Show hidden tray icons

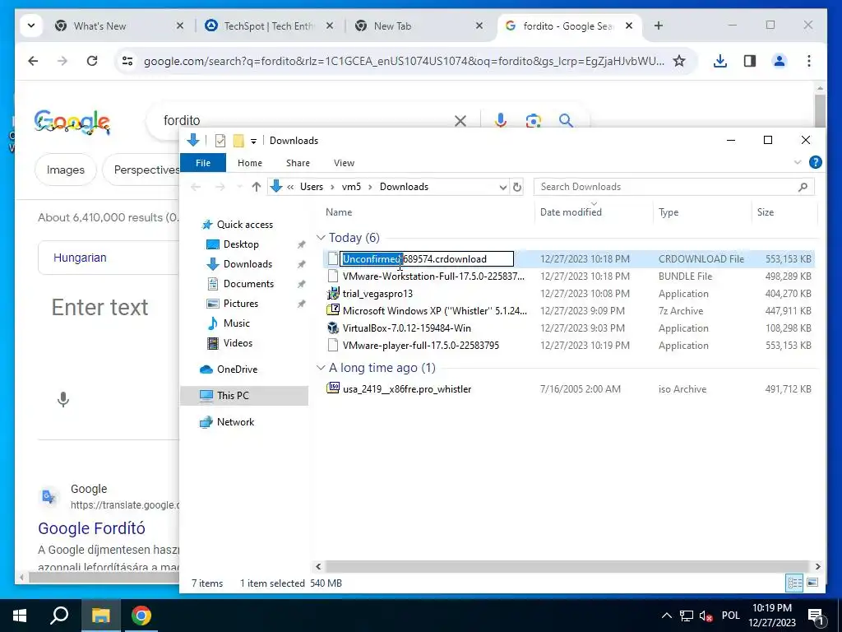pos(666,616)
